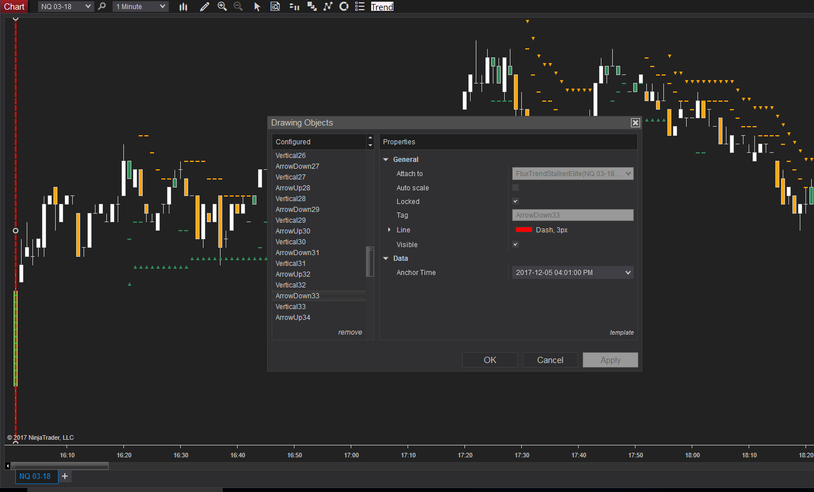
Task: Click the zoom out magnifier icon
Action: point(238,6)
